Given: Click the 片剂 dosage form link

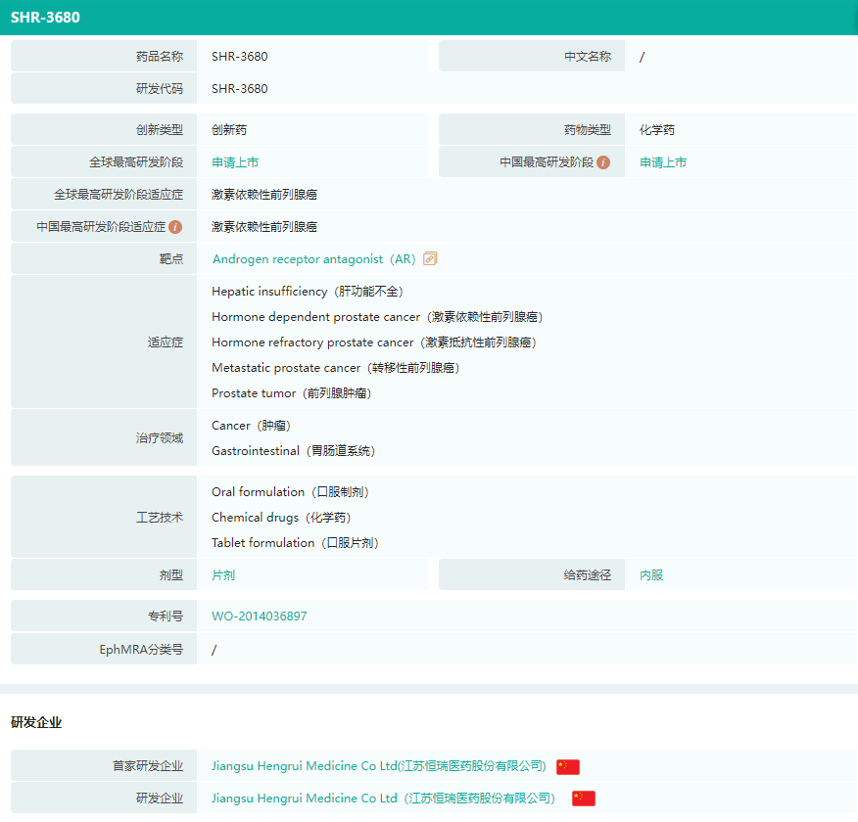Looking at the screenshot, I should click(x=223, y=575).
